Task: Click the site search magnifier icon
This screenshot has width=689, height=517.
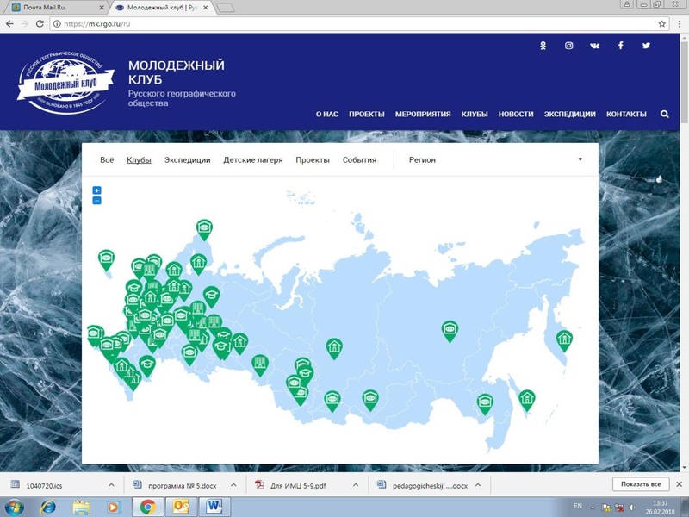Action: pos(664,114)
